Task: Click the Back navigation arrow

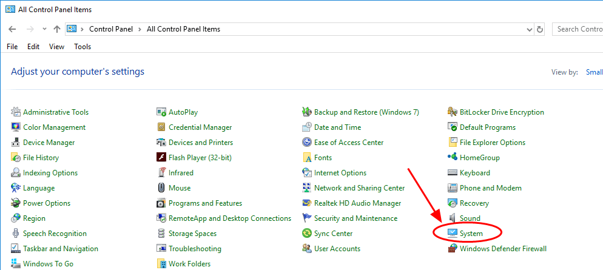Action: pyautogui.click(x=12, y=29)
